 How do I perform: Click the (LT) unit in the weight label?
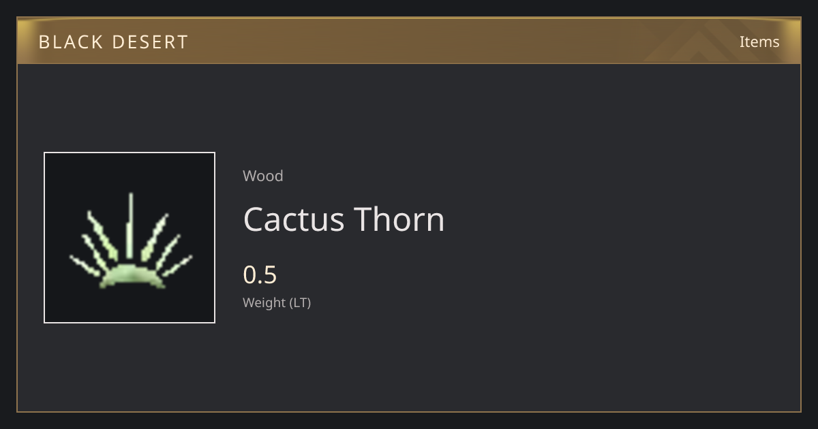301,303
